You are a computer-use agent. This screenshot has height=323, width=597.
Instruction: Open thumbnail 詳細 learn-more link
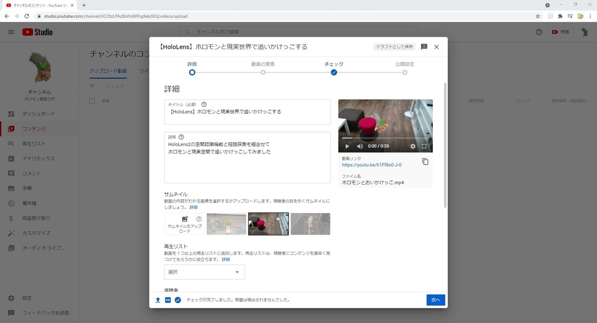(x=194, y=207)
